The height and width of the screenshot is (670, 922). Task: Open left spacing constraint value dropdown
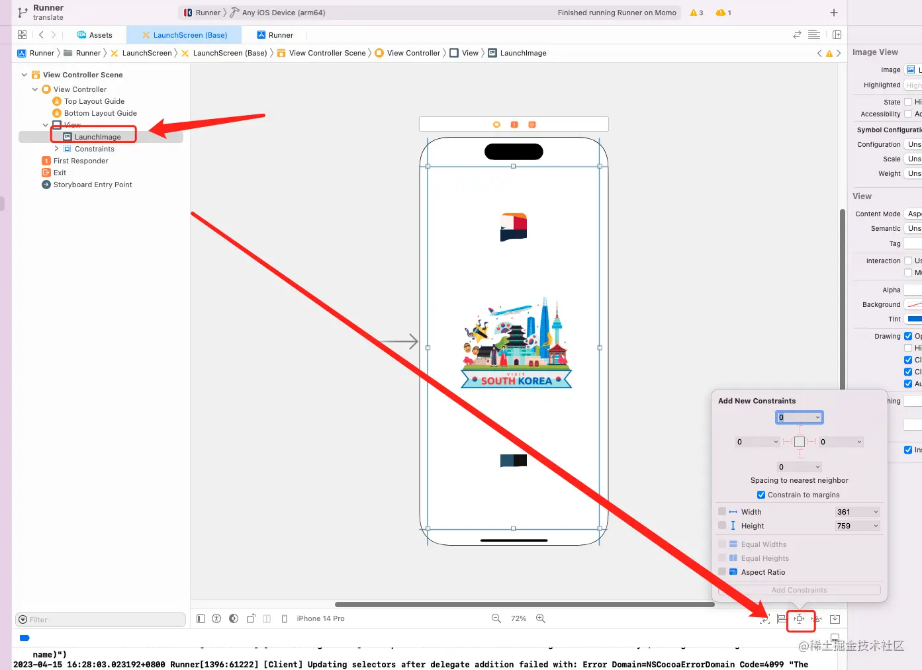click(776, 442)
